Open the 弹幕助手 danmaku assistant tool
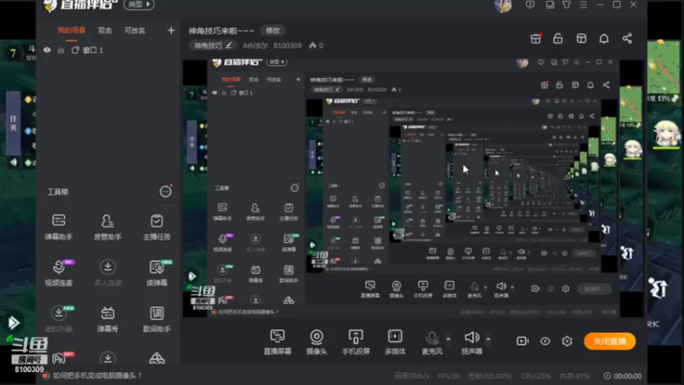684x385 pixels. 58,227
